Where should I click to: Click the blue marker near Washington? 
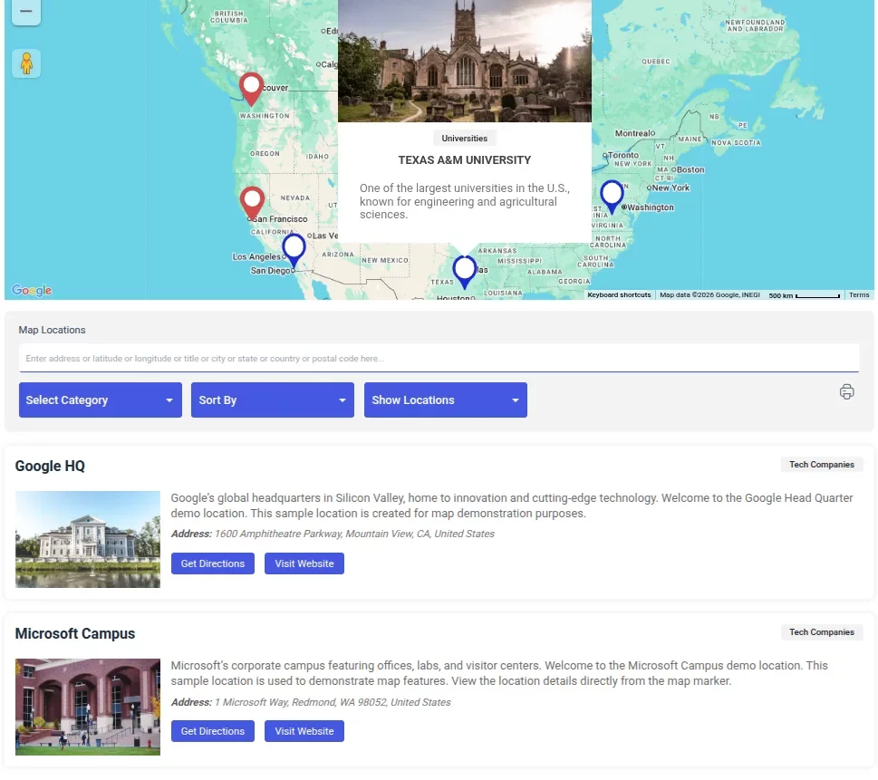point(612,197)
